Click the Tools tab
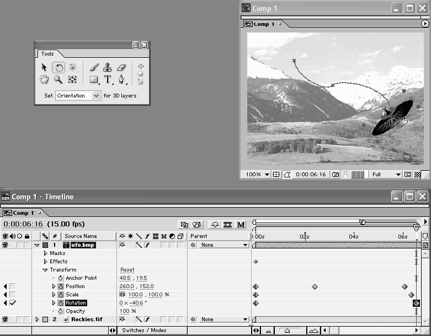Image resolution: width=431 pixels, height=336 pixels. [47, 54]
